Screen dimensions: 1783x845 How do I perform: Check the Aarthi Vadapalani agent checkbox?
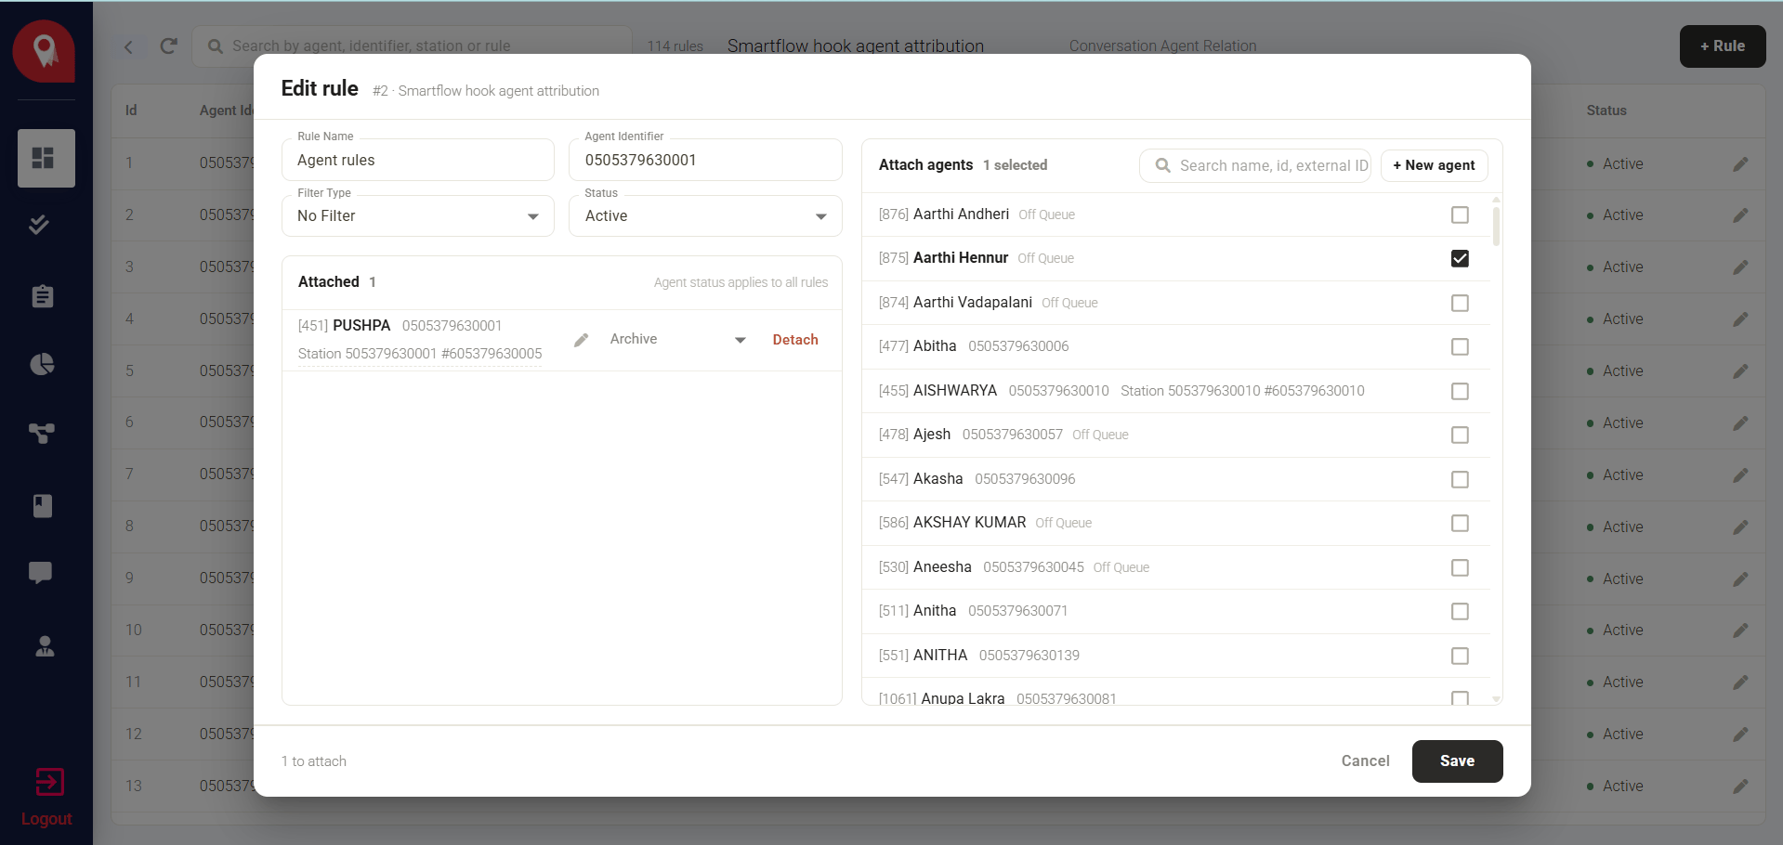coord(1460,303)
